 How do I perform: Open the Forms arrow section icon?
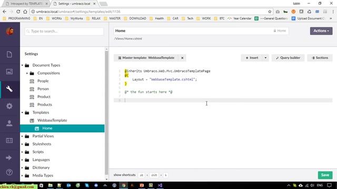[9, 157]
